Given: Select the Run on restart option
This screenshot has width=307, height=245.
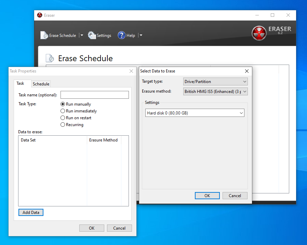Looking at the screenshot, I should [63, 118].
